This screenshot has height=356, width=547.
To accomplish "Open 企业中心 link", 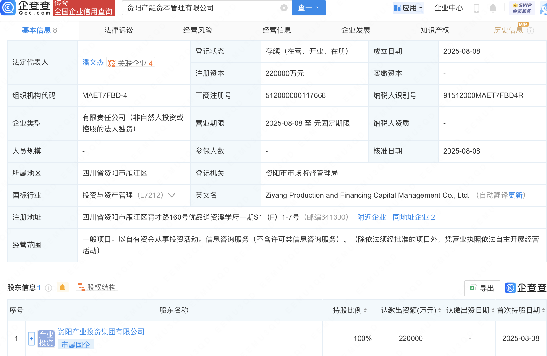I will [x=448, y=8].
